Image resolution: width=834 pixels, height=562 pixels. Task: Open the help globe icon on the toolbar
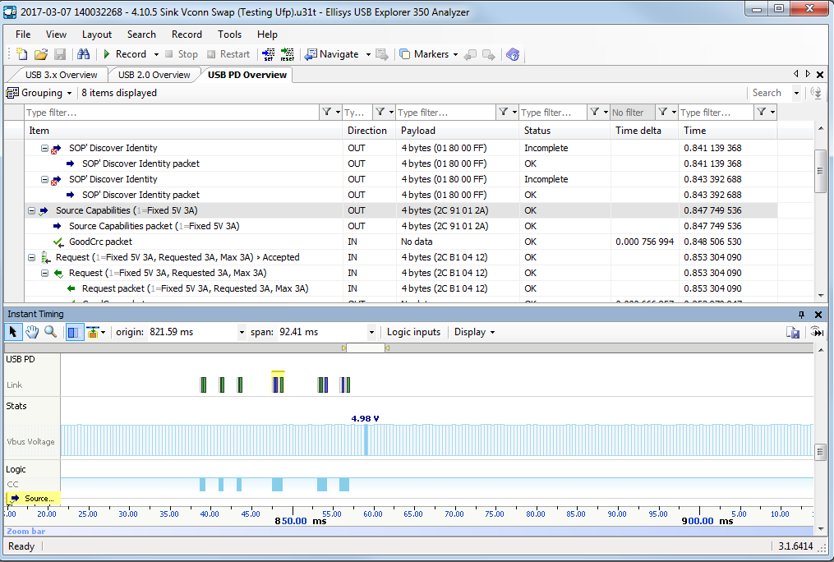pos(513,54)
